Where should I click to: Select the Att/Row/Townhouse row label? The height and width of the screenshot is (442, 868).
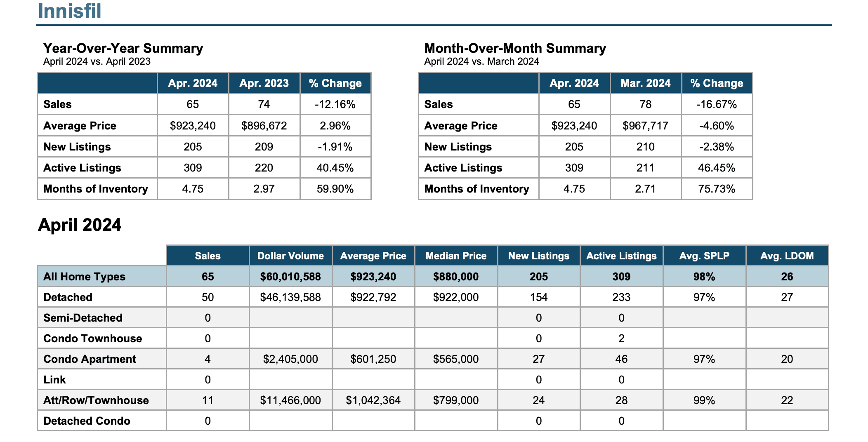(x=96, y=400)
